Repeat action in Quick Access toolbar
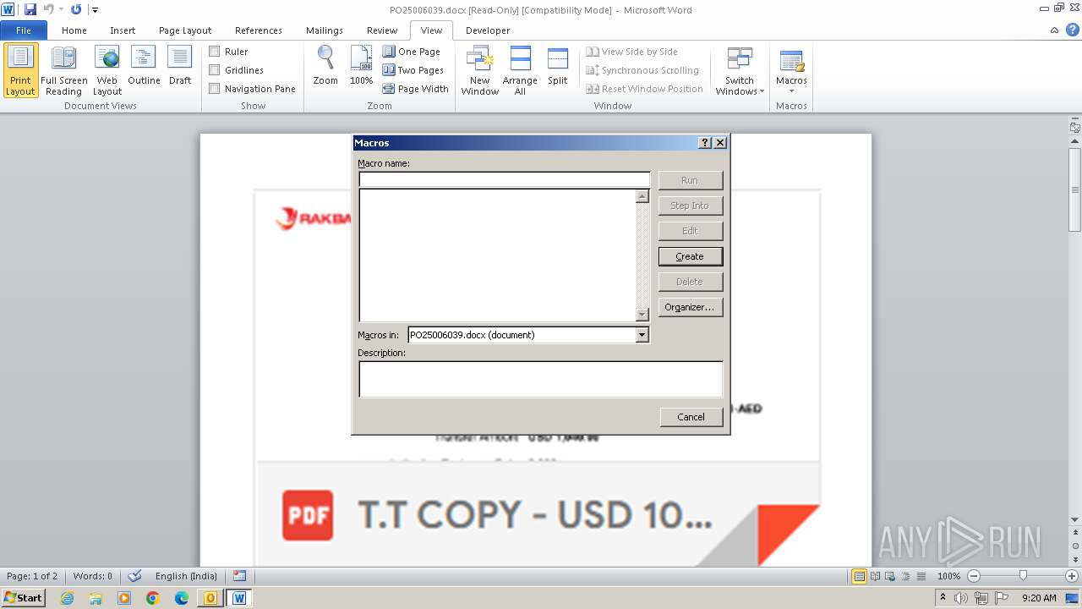 point(76,9)
